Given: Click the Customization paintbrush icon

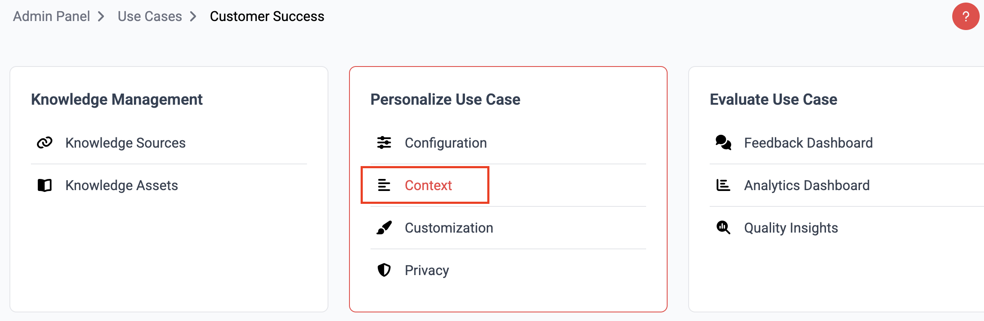Looking at the screenshot, I should pyautogui.click(x=384, y=228).
